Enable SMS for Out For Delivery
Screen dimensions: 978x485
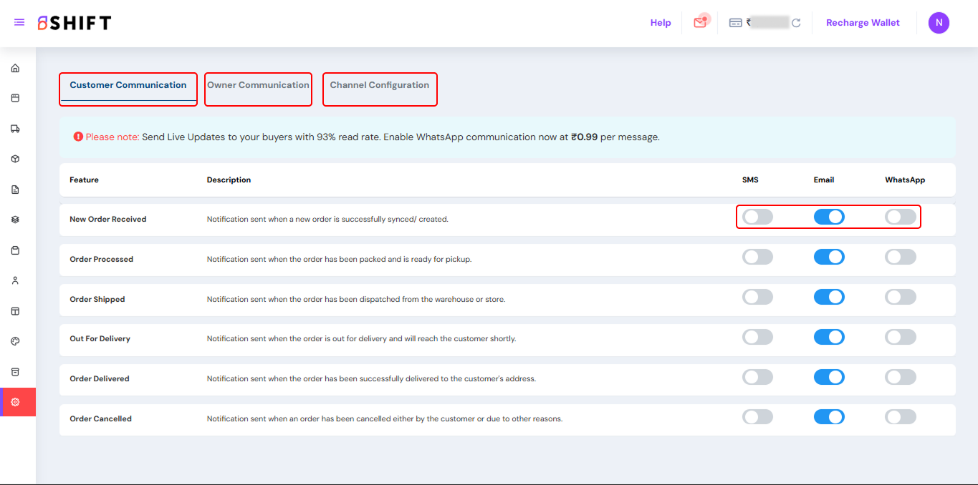click(x=757, y=337)
